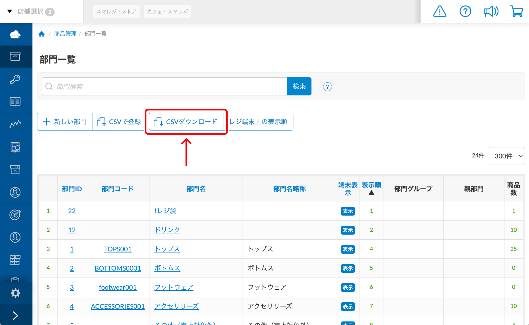Click the home breadcrumb icon

(42, 34)
